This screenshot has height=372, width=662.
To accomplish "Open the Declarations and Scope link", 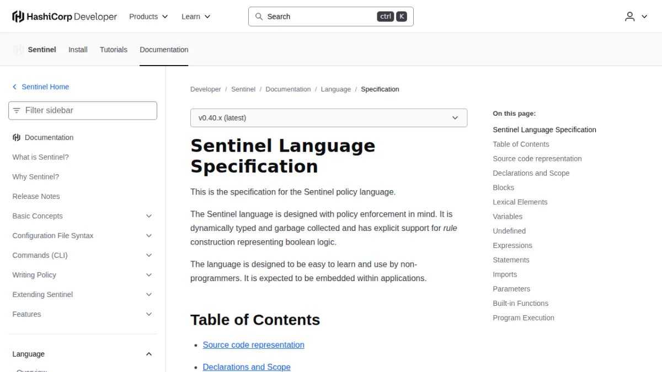I will pos(247,367).
